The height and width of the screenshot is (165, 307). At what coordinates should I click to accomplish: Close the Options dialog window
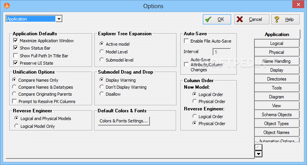coord(297,5)
